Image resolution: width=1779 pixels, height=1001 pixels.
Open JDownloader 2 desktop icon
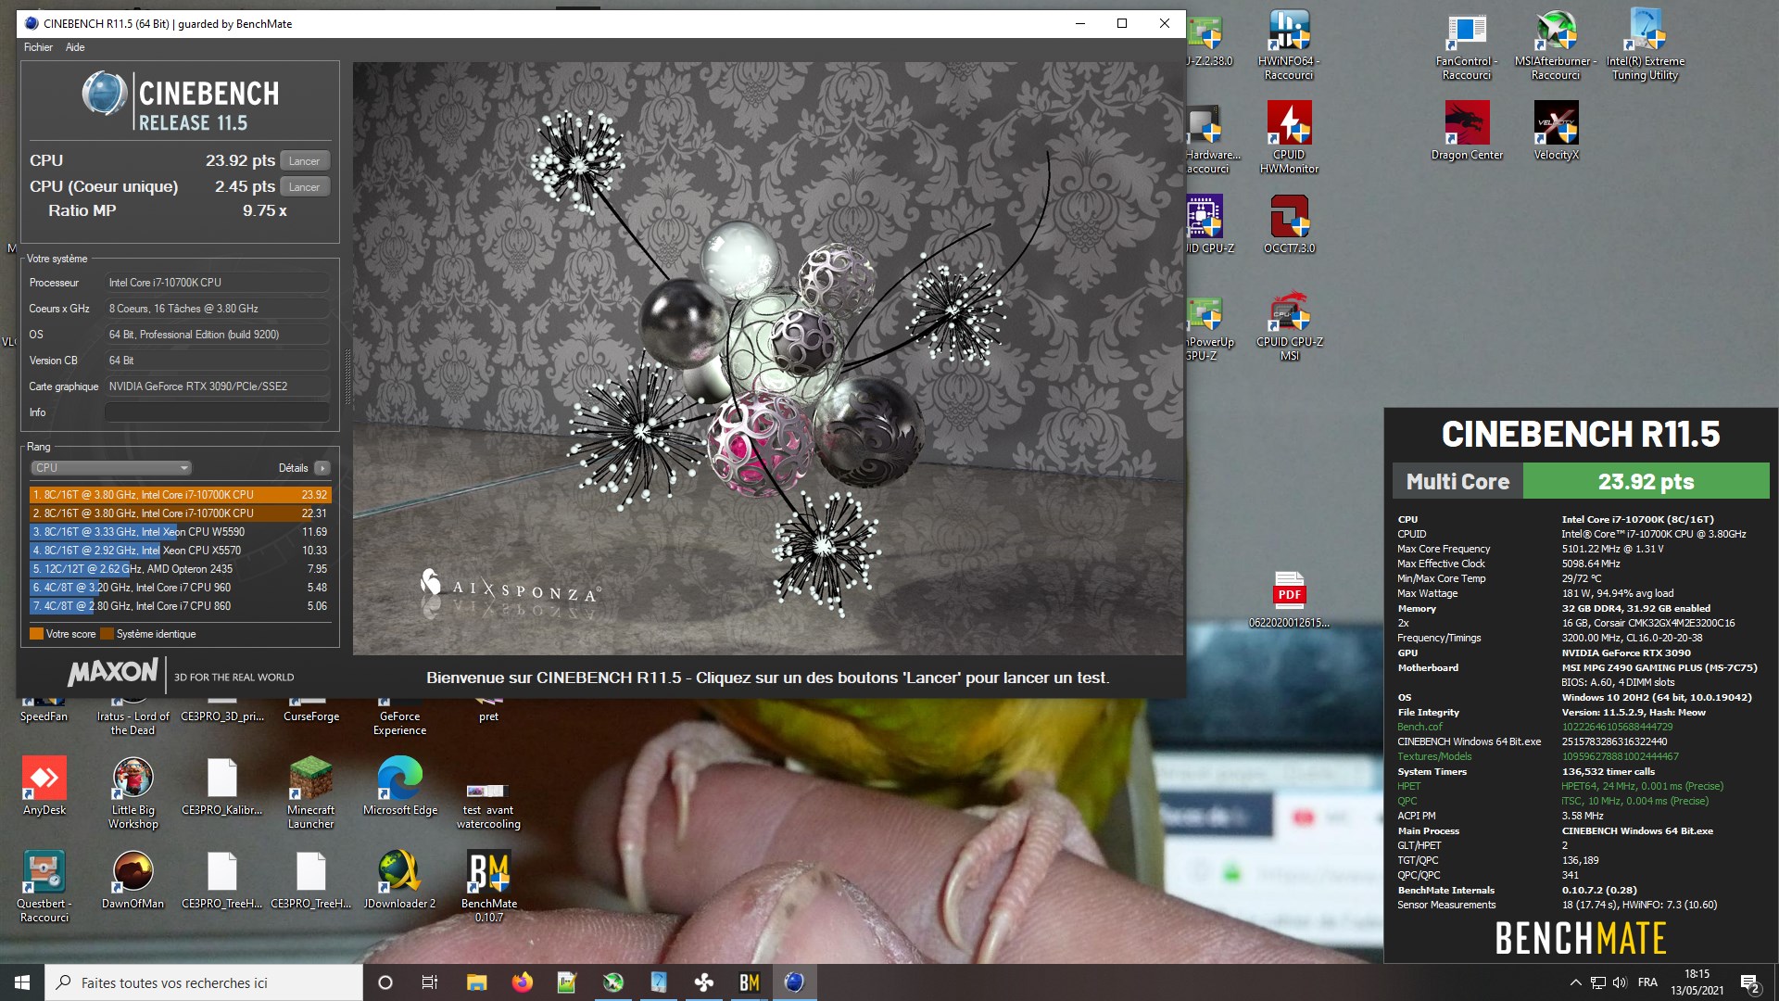(x=399, y=880)
